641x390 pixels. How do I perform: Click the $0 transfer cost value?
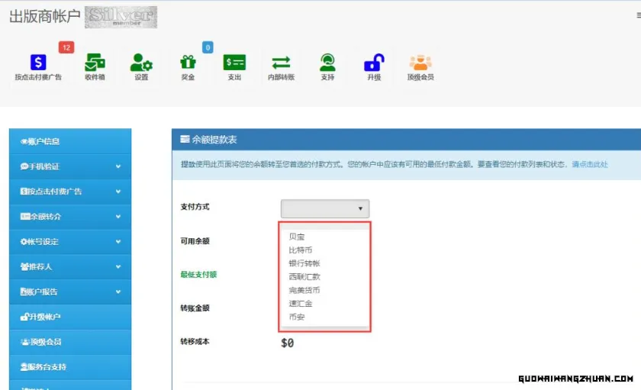(288, 343)
